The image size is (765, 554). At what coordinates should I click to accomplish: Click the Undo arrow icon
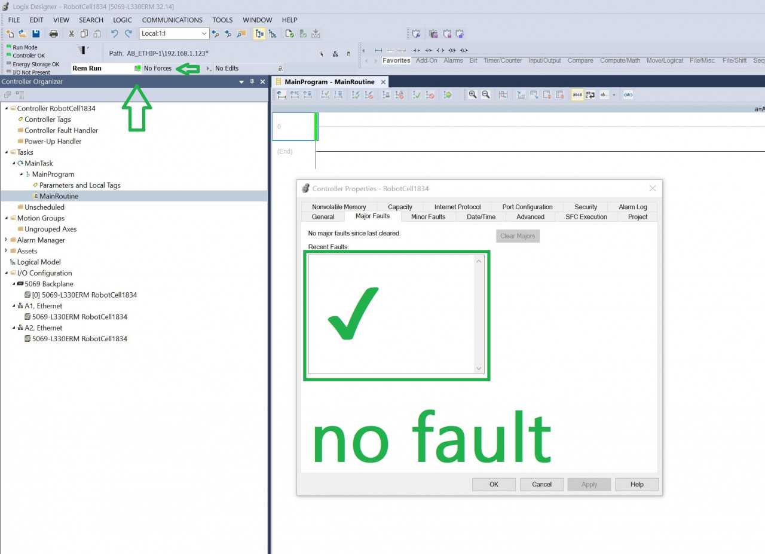pos(115,34)
